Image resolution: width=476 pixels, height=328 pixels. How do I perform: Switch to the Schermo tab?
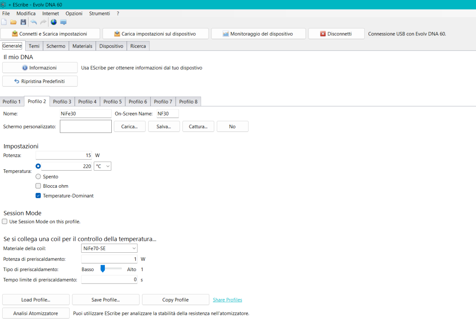pyautogui.click(x=56, y=46)
